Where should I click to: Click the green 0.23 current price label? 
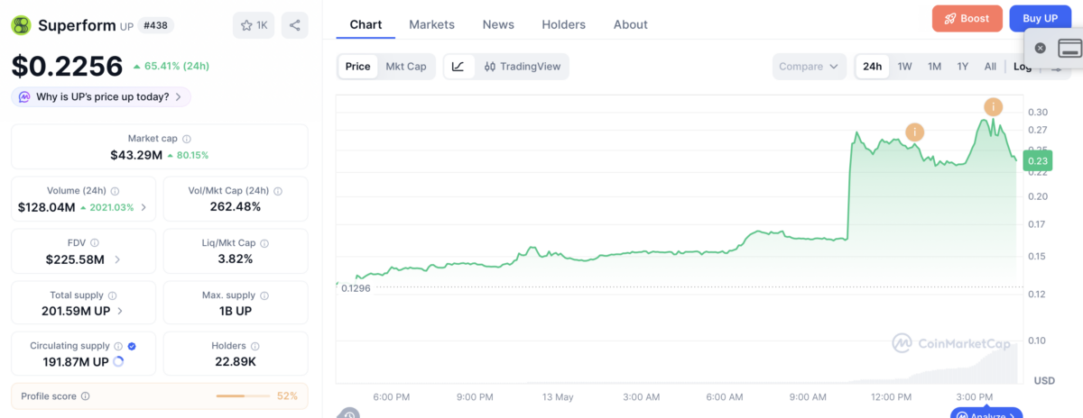(1038, 161)
